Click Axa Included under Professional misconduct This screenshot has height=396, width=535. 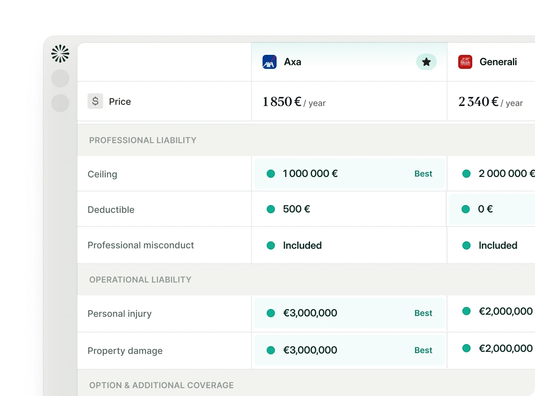click(302, 245)
